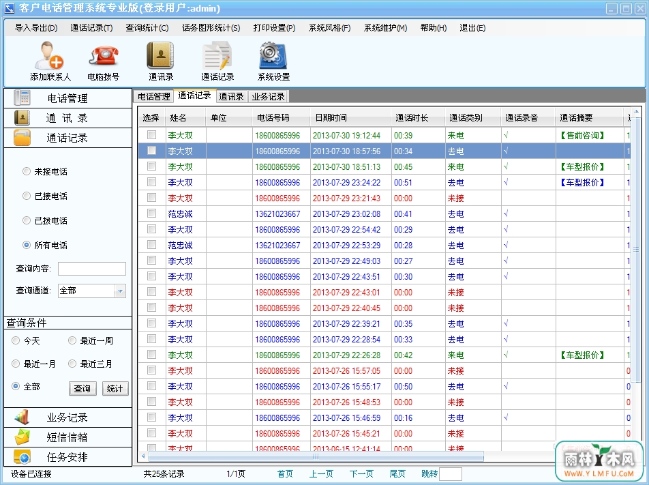
Task: Open 系统风格(F) menu
Action: tap(329, 28)
